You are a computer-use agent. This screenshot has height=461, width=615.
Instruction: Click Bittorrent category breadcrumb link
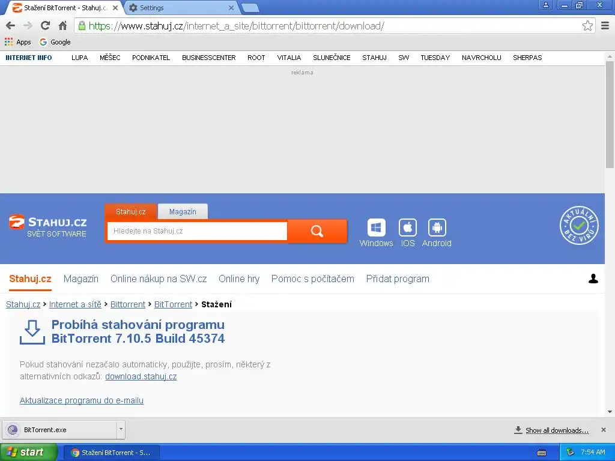[128, 304]
